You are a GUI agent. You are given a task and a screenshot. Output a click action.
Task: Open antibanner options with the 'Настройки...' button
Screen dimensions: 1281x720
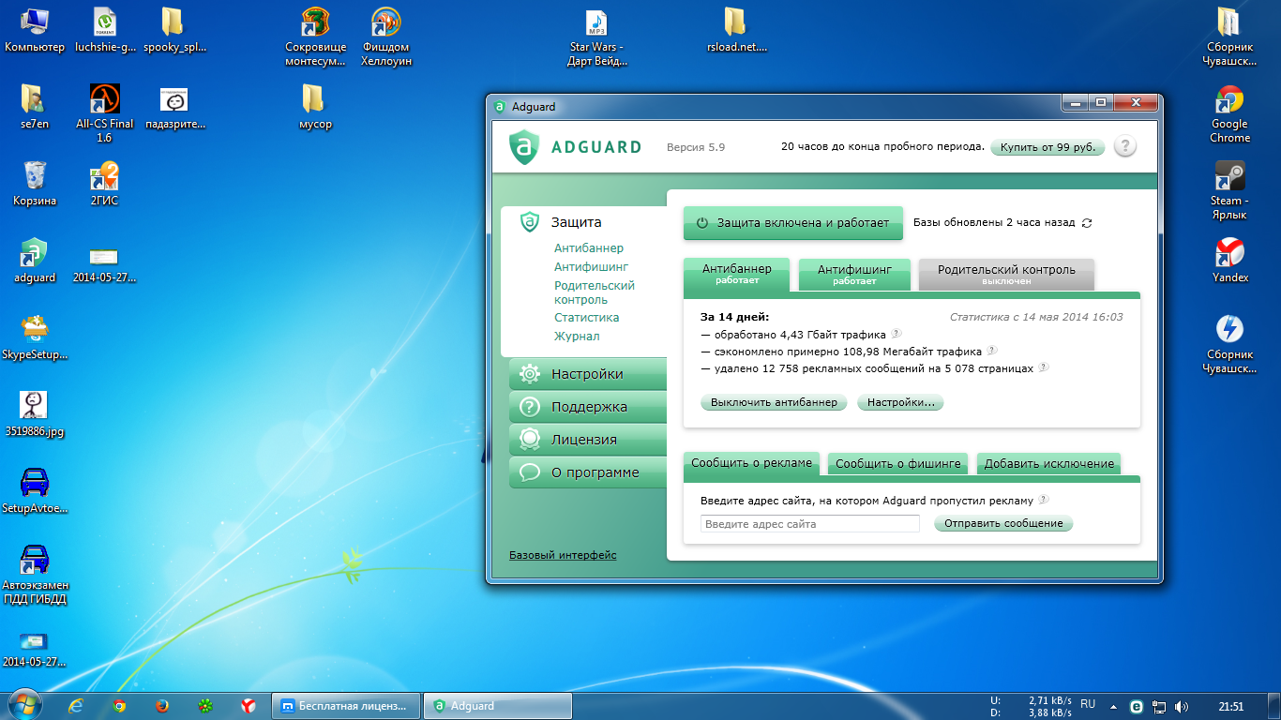click(900, 402)
